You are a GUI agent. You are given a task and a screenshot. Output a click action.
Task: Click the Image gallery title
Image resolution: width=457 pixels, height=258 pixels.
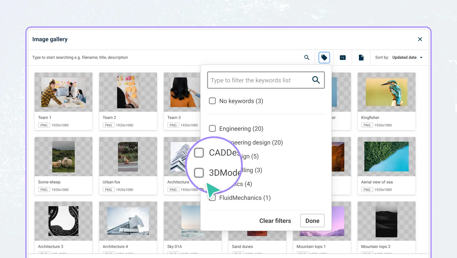click(x=50, y=39)
